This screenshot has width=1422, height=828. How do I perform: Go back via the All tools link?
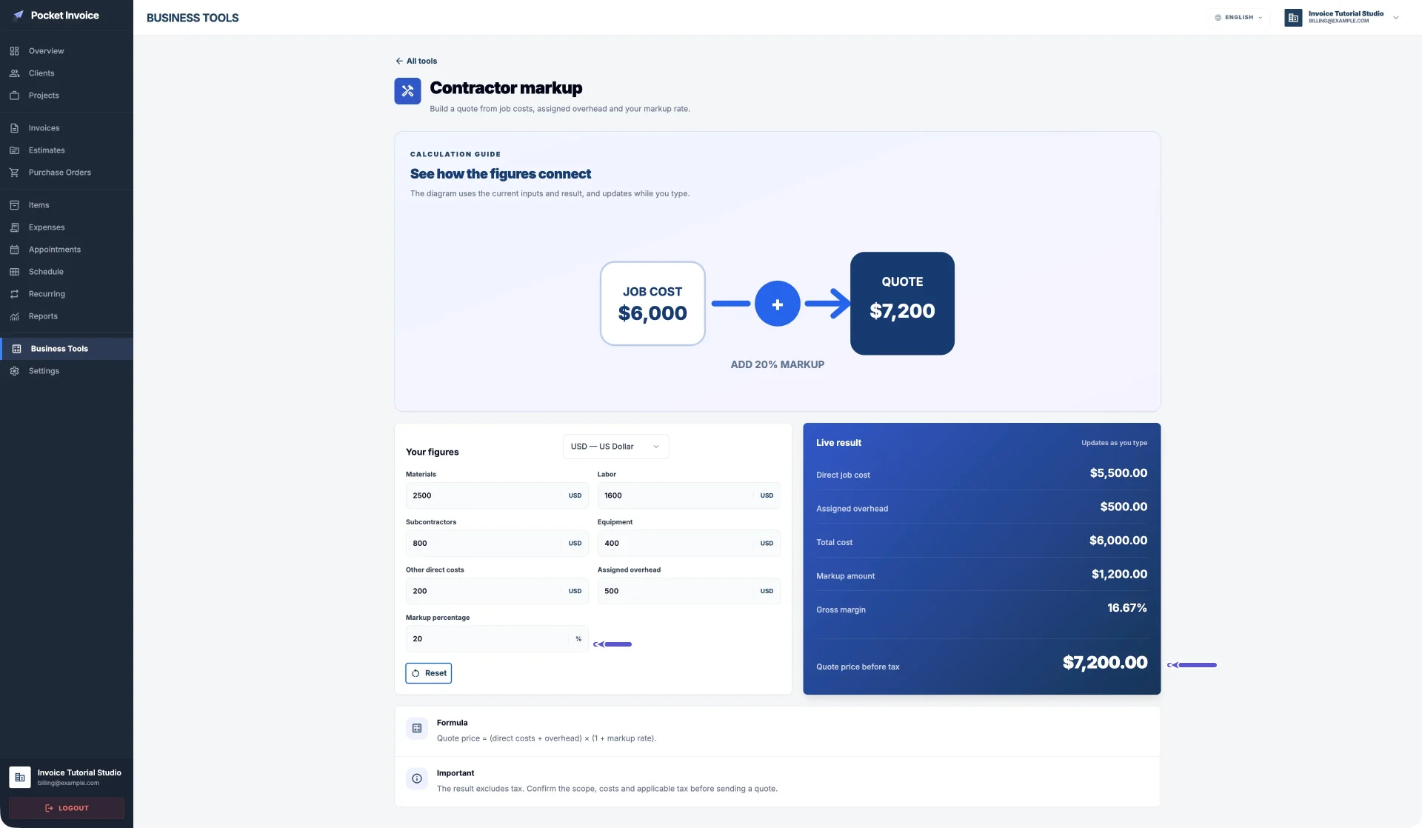pyautogui.click(x=416, y=61)
